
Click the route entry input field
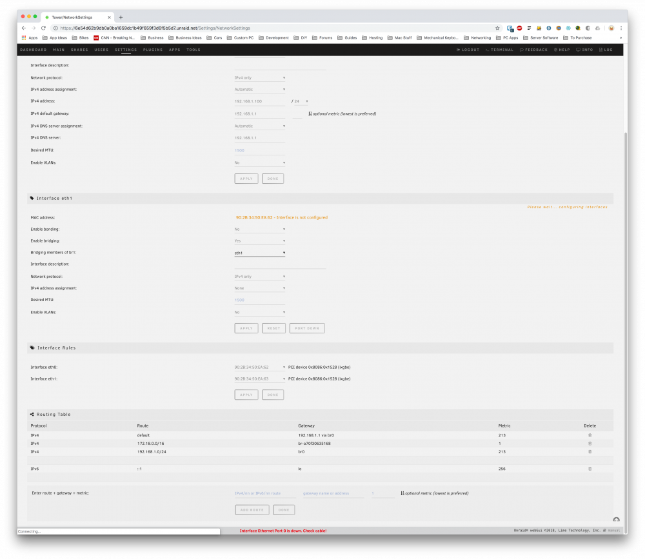tap(265, 493)
